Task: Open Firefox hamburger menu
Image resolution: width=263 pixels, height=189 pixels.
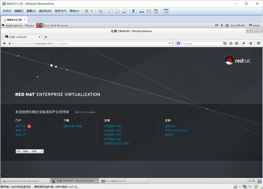Action: 259,43
